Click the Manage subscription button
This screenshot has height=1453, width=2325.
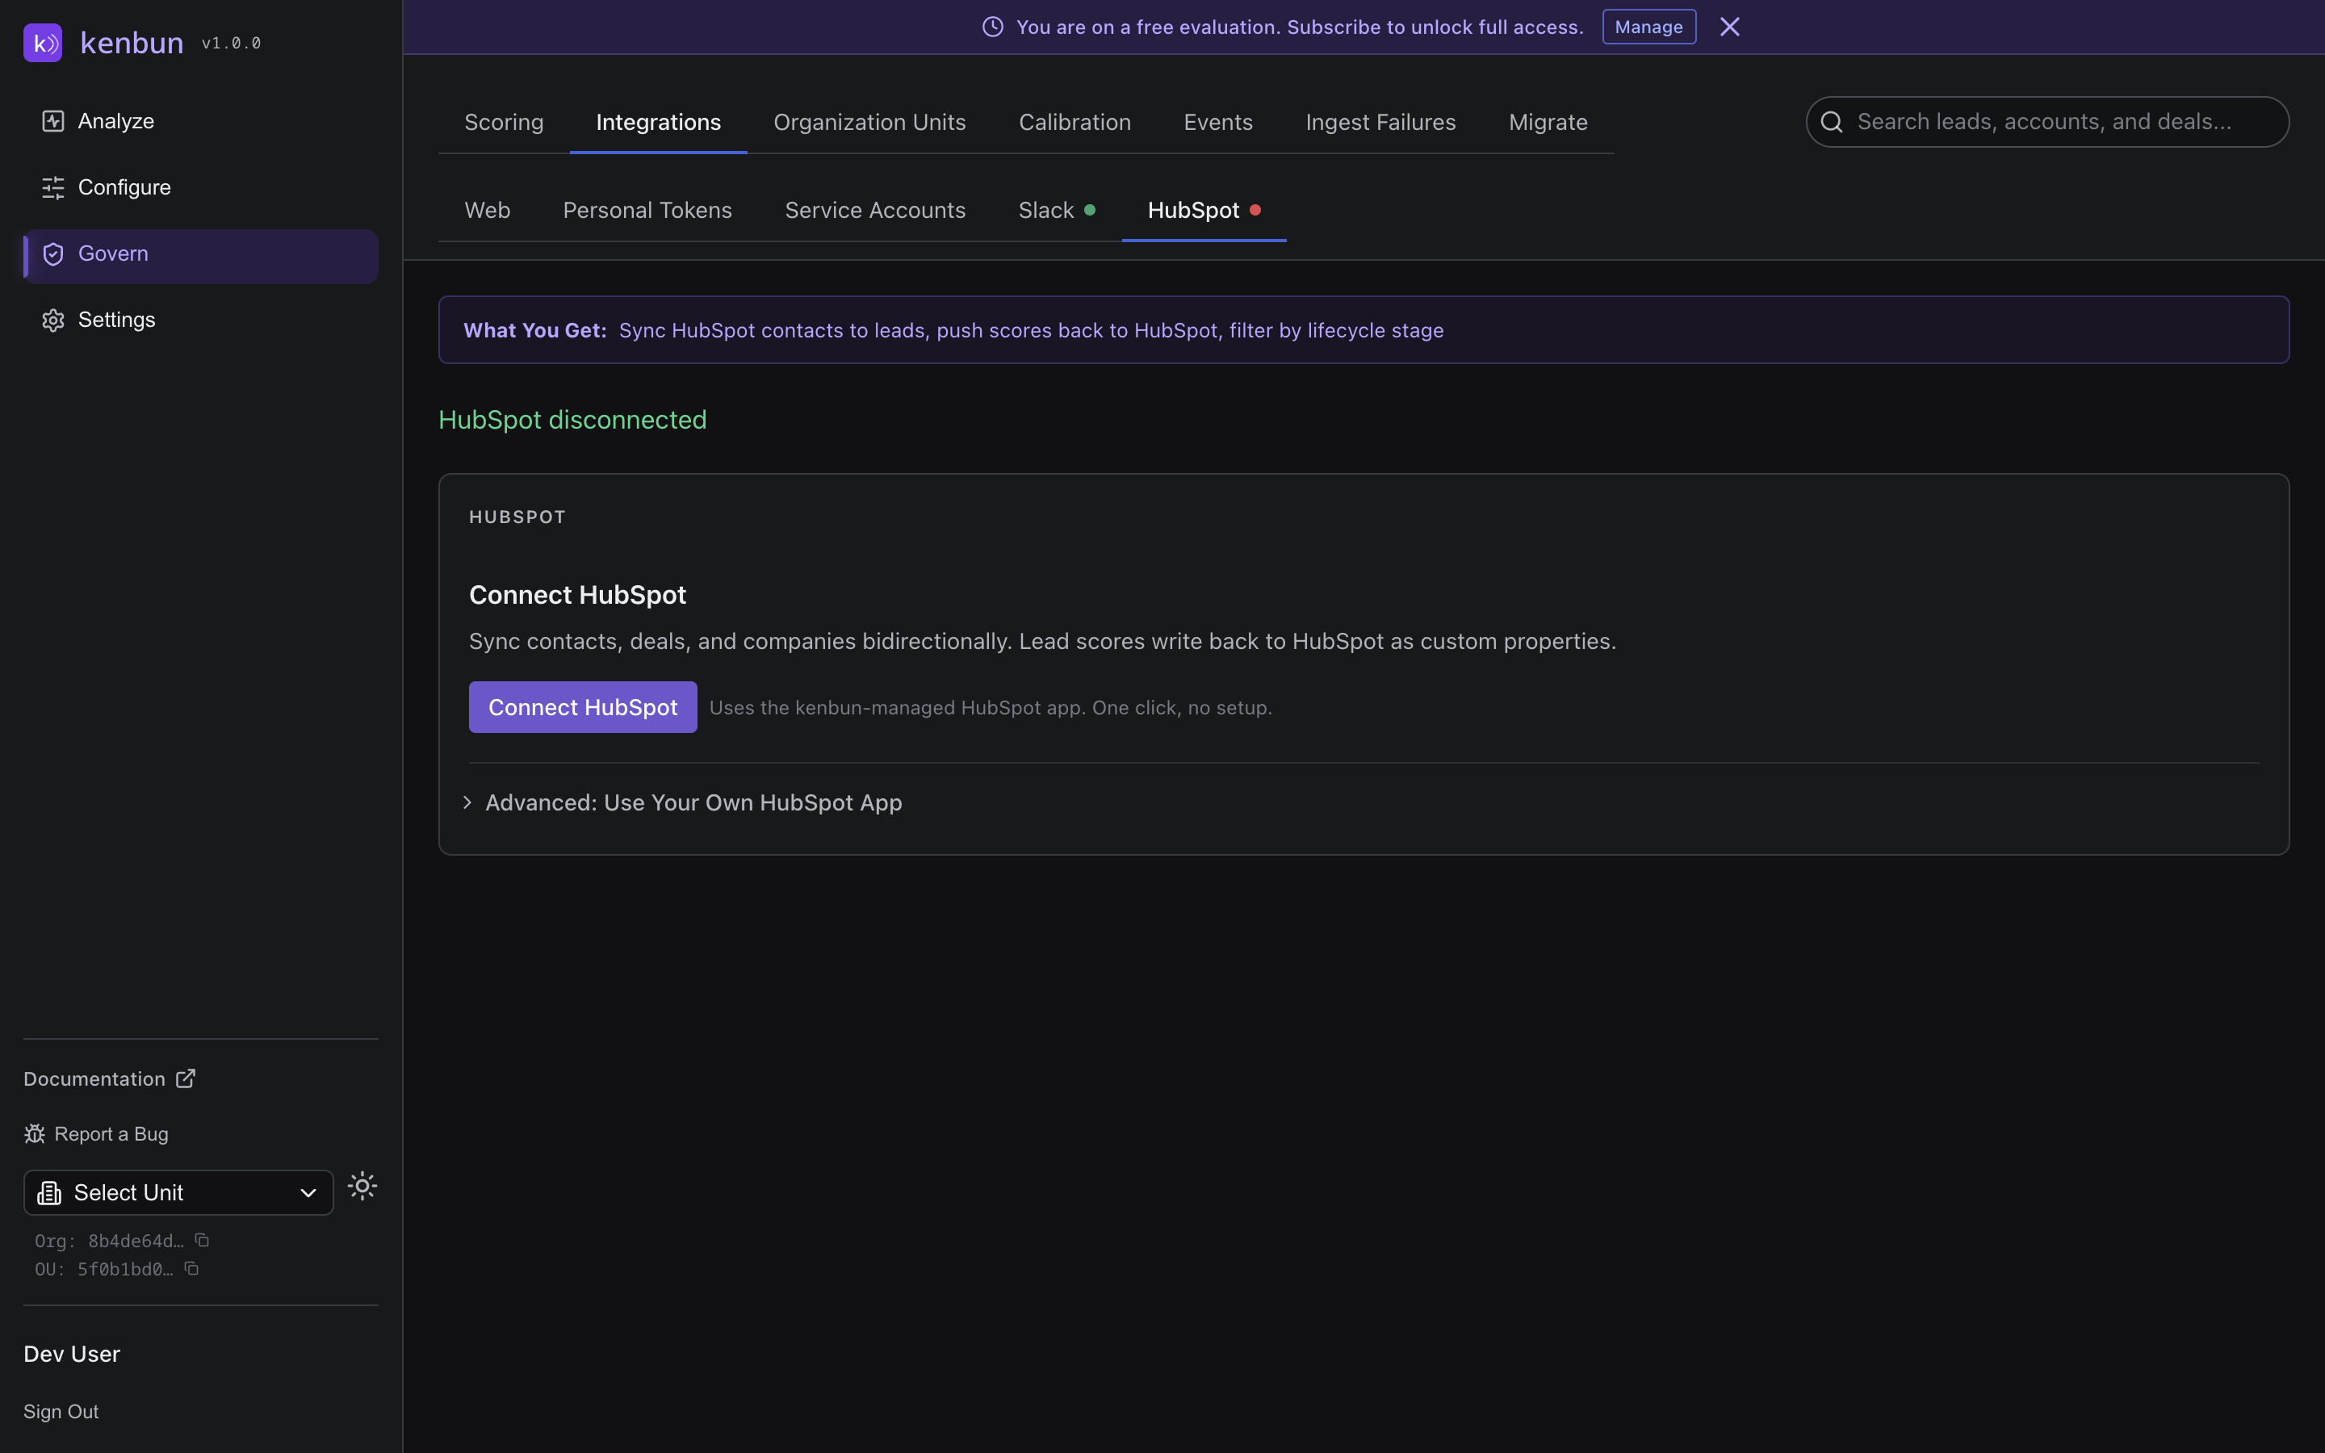(x=1648, y=27)
